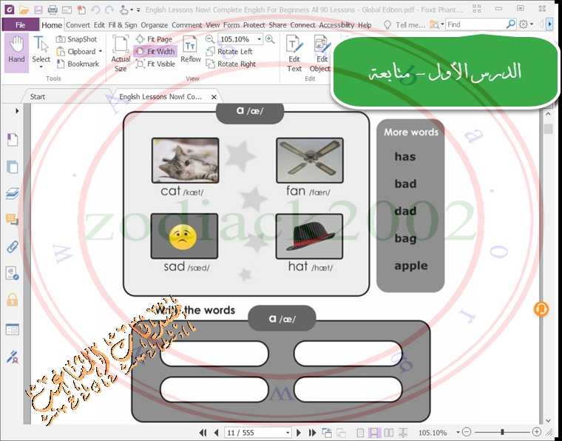Click the Tell me search box
The width and height of the screenshot is (562, 441).
point(404,24)
